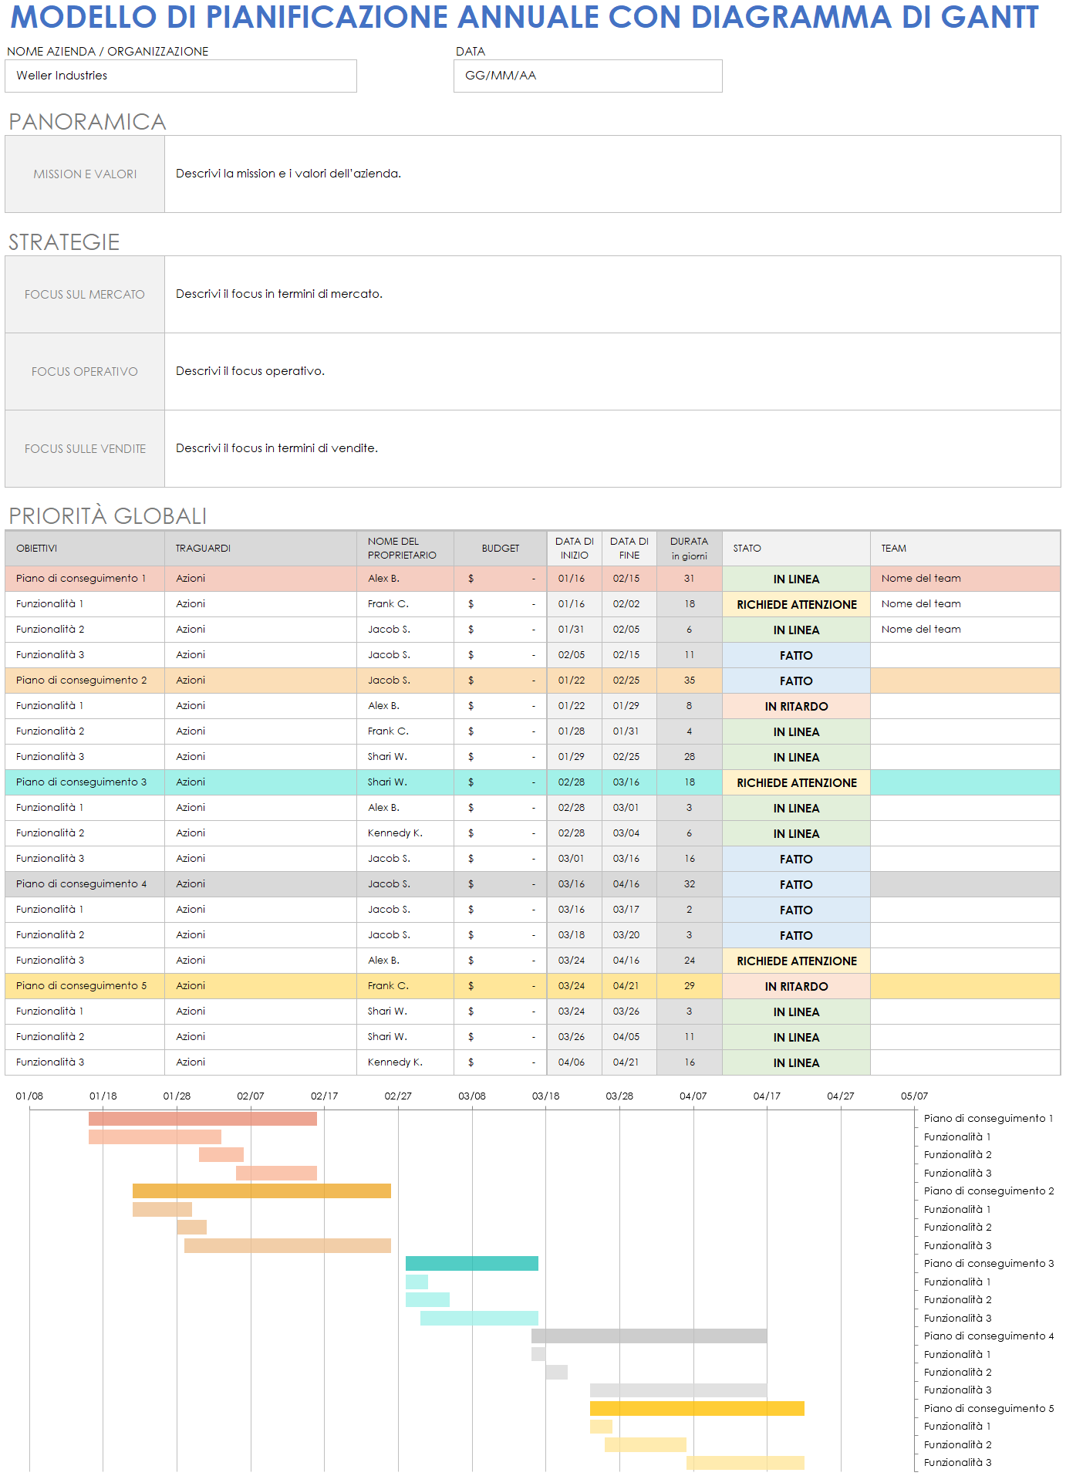This screenshot has width=1066, height=1476.
Task: Select the Piano di conseguimento 2 table cell
Action: click(x=85, y=681)
